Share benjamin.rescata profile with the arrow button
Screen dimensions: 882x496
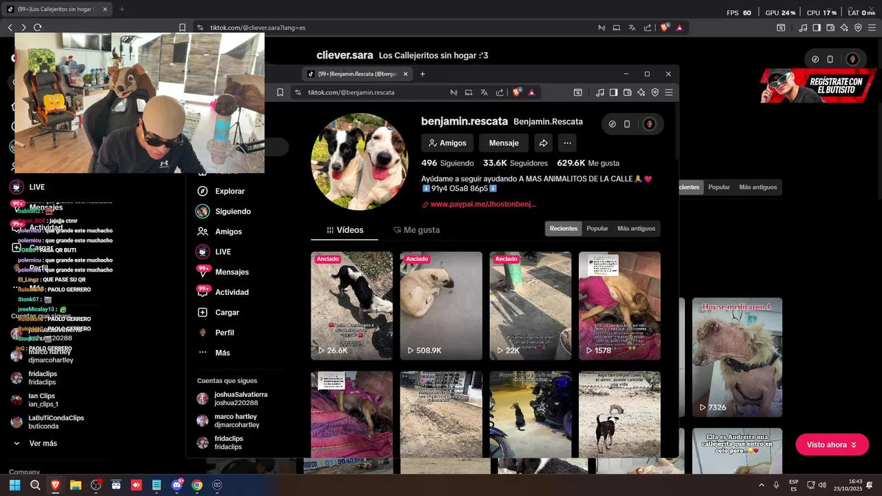click(x=543, y=143)
